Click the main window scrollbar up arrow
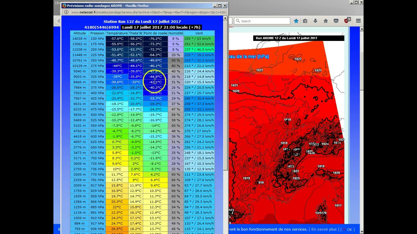The height and width of the screenshot is (234, 417). coord(362,29)
